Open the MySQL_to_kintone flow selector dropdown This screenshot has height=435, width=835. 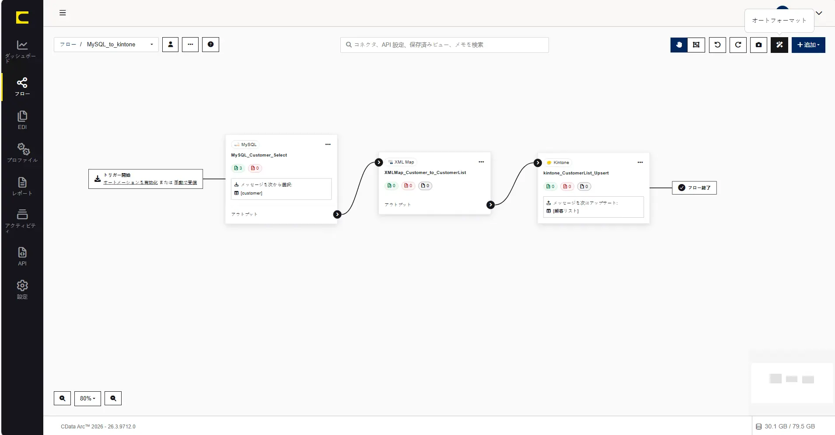106,45
